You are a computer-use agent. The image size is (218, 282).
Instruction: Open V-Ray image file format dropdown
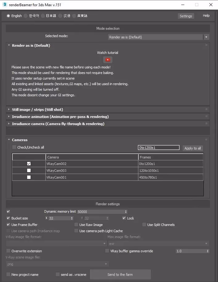[x=57, y=244]
